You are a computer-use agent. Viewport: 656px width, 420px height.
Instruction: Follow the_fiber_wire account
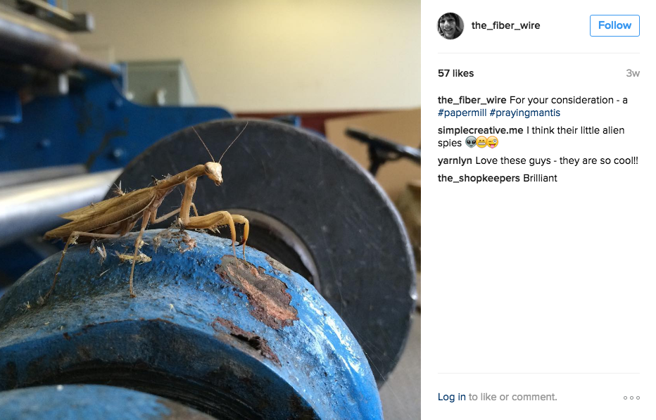coord(614,25)
